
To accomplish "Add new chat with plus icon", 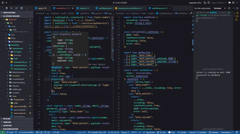I will tap(225, 8).
